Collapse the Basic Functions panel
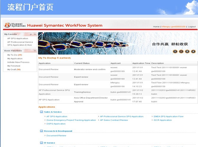Viewport: 198px width, 147px height. 35,51
